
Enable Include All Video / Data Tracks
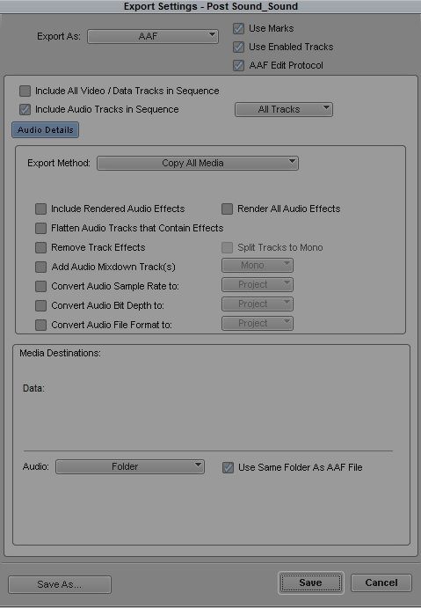[x=25, y=91]
